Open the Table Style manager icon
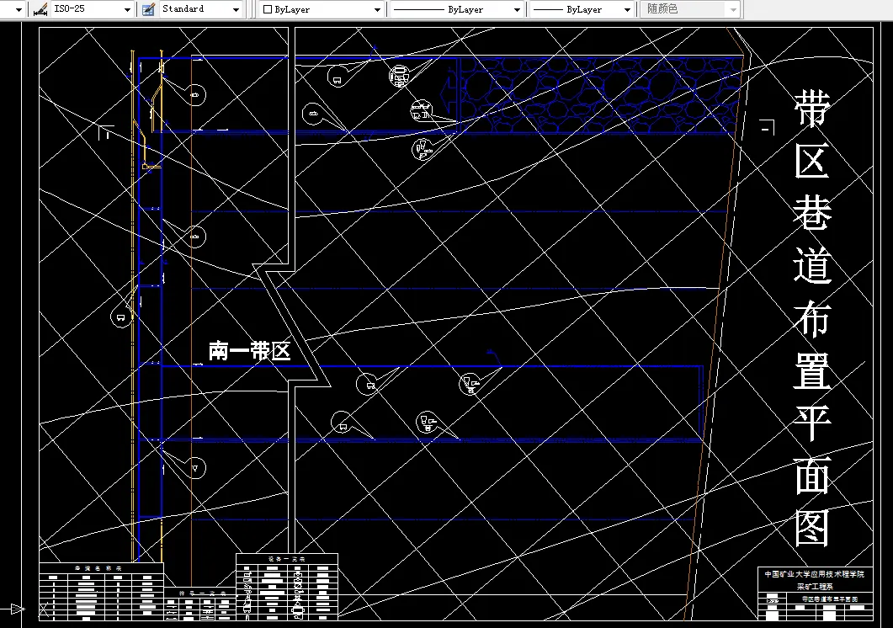Image resolution: width=893 pixels, height=628 pixels. click(148, 10)
